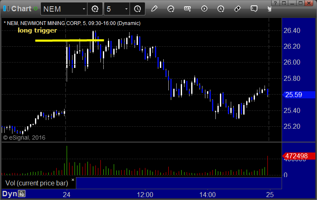Image resolution: width=317 pixels, height=200 pixels.
Task: Click the pop-out window button
Action: (x=284, y=3)
